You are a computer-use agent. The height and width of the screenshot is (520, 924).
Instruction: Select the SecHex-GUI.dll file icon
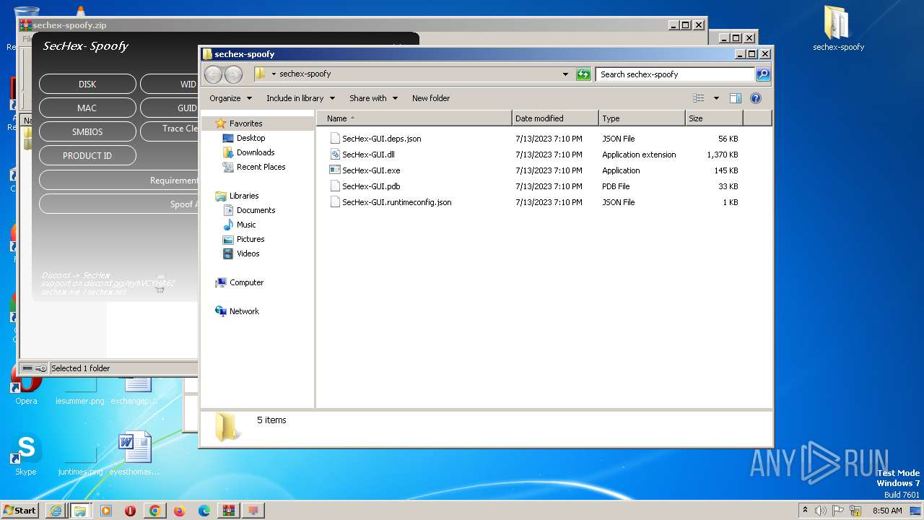[335, 155]
